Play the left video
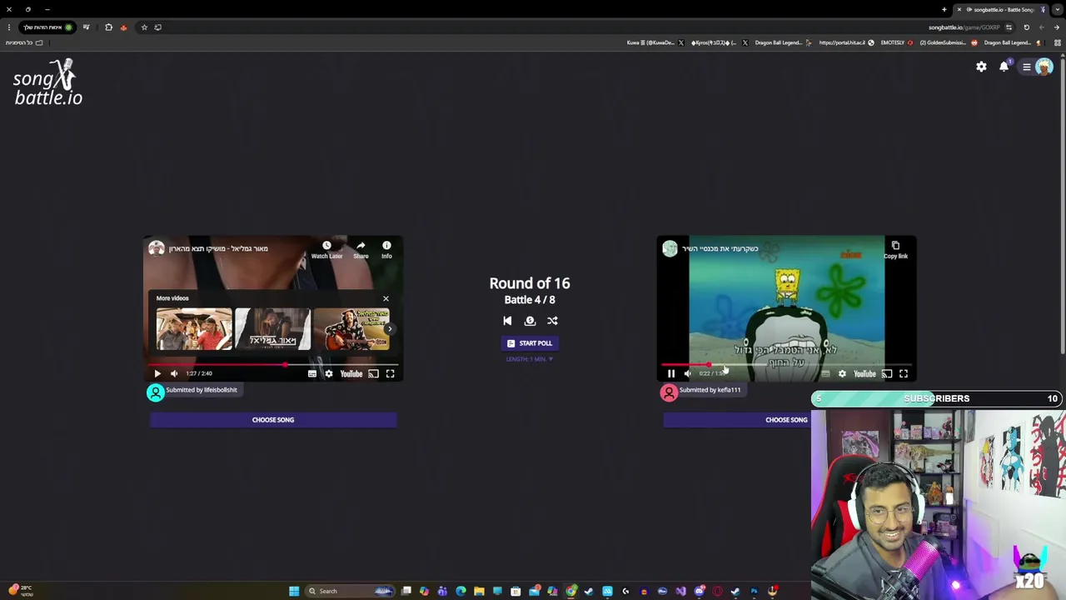Viewport: 1066px width, 600px height. coord(157,373)
